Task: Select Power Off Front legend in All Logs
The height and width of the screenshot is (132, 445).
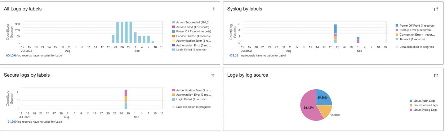Action: click(191, 32)
